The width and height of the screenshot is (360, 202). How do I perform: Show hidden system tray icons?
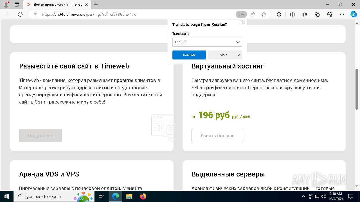coord(303,196)
